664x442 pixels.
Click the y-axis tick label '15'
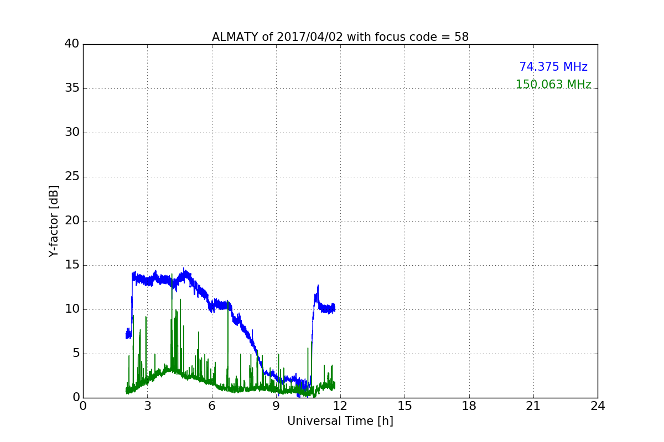click(x=71, y=265)
